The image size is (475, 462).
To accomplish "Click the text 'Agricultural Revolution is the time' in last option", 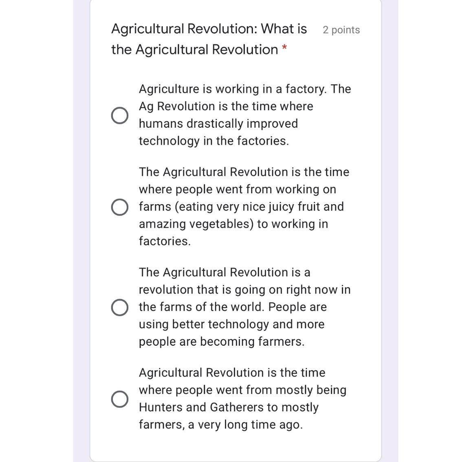I will [232, 373].
